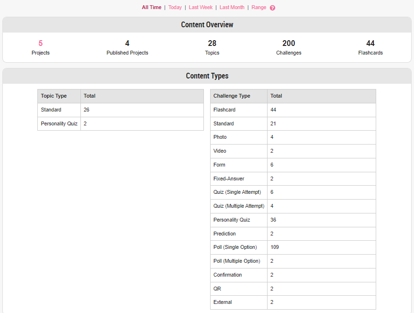
Task: Open the 5 Projects count link
Action: (40, 43)
